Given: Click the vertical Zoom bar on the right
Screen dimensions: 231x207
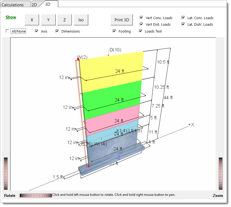Looking at the screenshot, I should 221,172.
